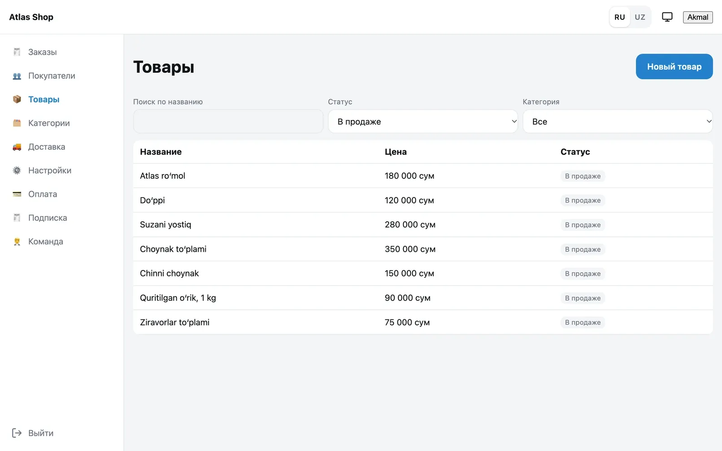The image size is (722, 451).
Task: Select the Do‘ppi product name
Action: [x=153, y=200]
